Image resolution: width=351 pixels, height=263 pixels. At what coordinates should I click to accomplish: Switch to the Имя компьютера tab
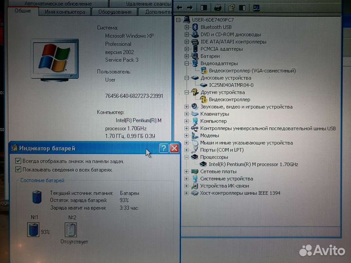click(x=65, y=12)
